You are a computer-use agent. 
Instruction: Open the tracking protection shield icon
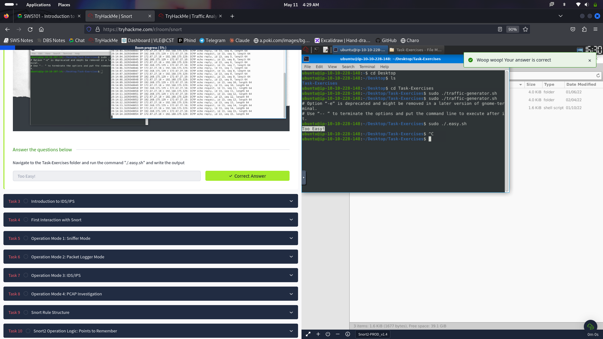(x=89, y=29)
